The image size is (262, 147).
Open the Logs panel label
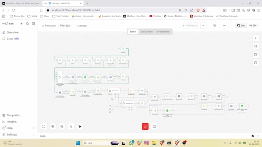[x=43, y=136]
